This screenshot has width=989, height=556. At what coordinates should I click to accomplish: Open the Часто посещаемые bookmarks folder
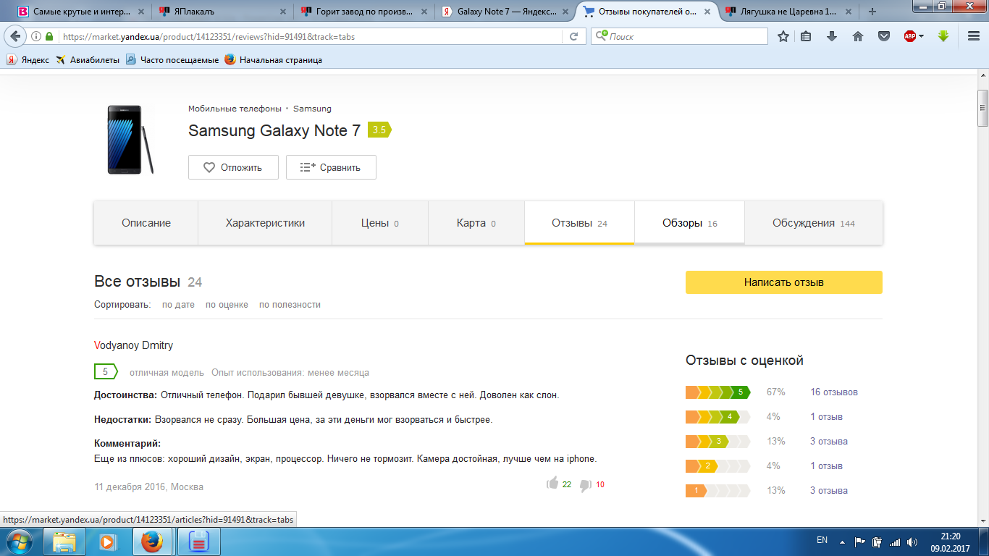click(x=172, y=60)
